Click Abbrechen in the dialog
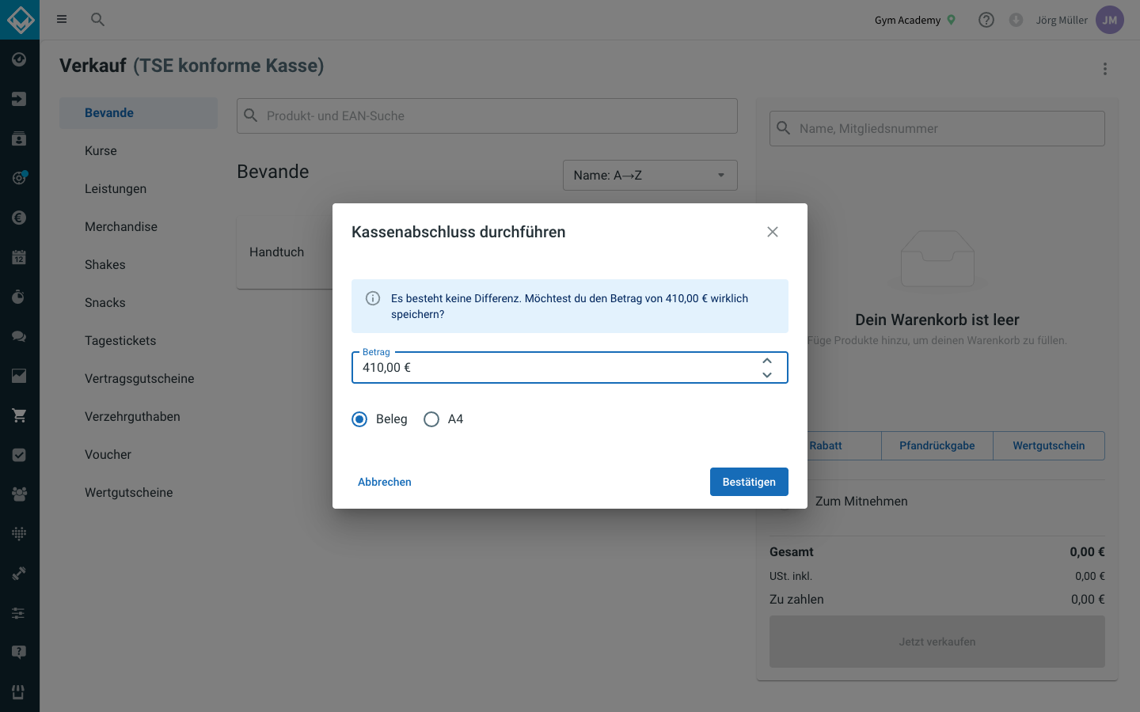Image resolution: width=1140 pixels, height=712 pixels. [385, 482]
